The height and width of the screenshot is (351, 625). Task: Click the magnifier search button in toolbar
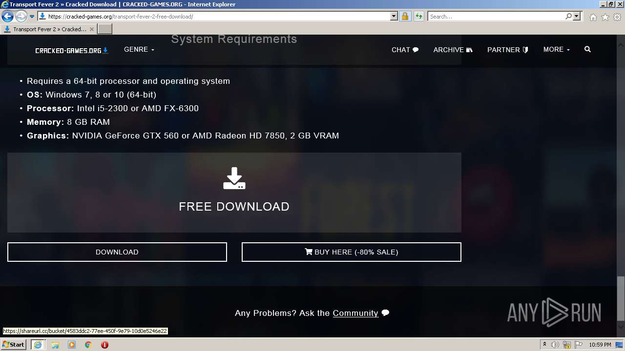click(x=568, y=17)
